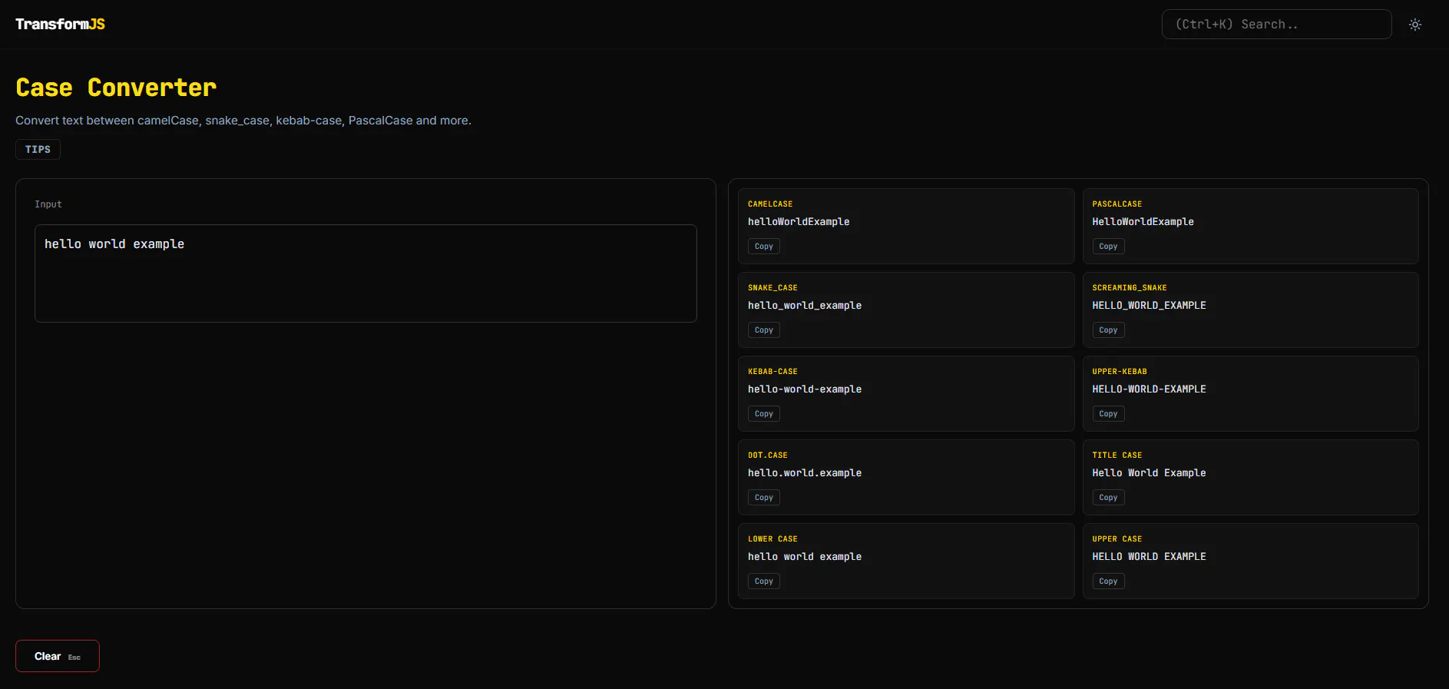Click the UPPER-KEBAB card label

pyautogui.click(x=1119, y=372)
